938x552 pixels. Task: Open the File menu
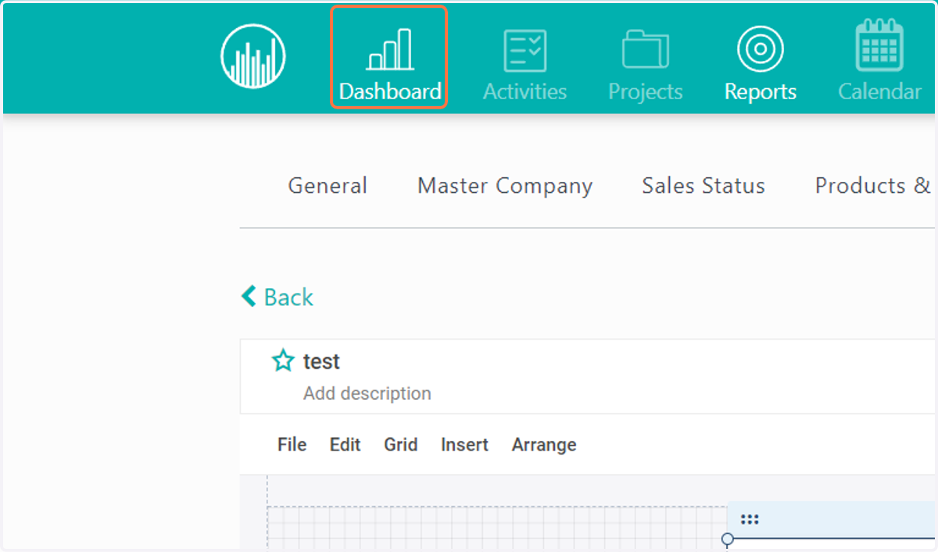coord(292,445)
